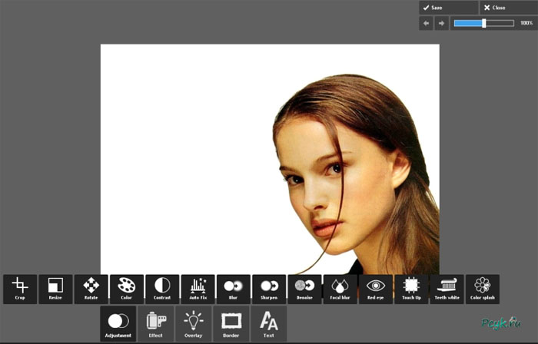The image size is (538, 344).
Task: Select the Blur tool
Action: click(x=234, y=289)
